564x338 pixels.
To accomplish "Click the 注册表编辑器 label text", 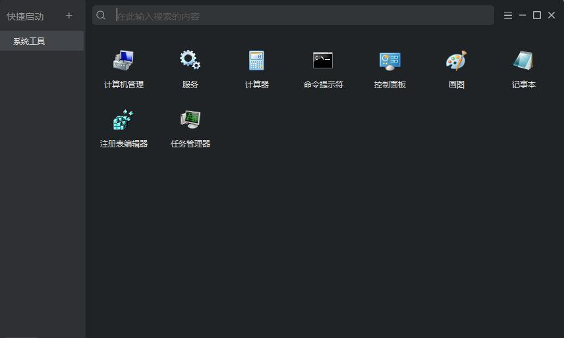I will coord(124,144).
